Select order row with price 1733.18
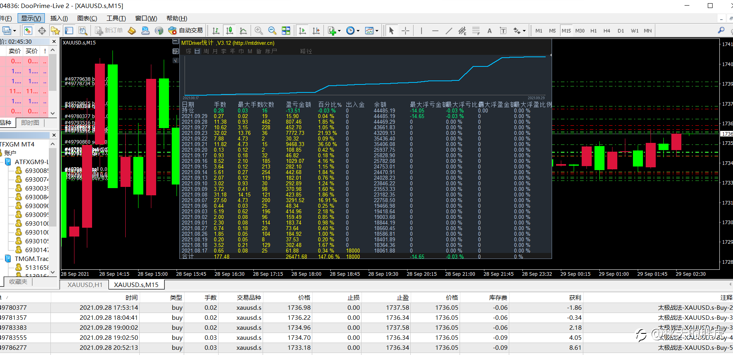The width and height of the screenshot is (733, 355). [366, 347]
